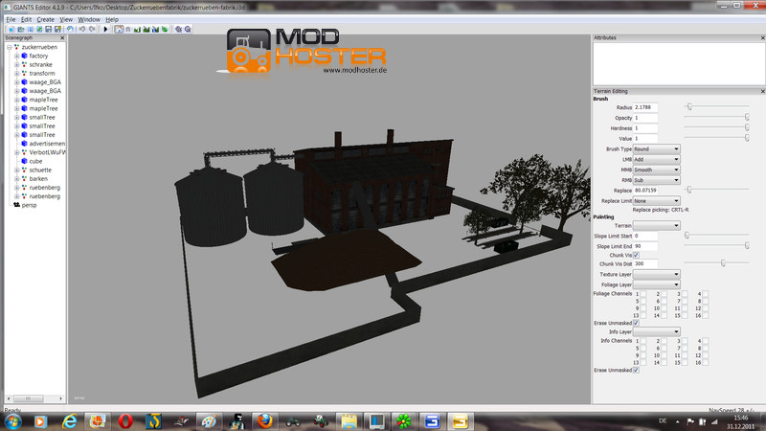Click the yellow GIANTS Editor taskbar icon

pyautogui.click(x=460, y=420)
